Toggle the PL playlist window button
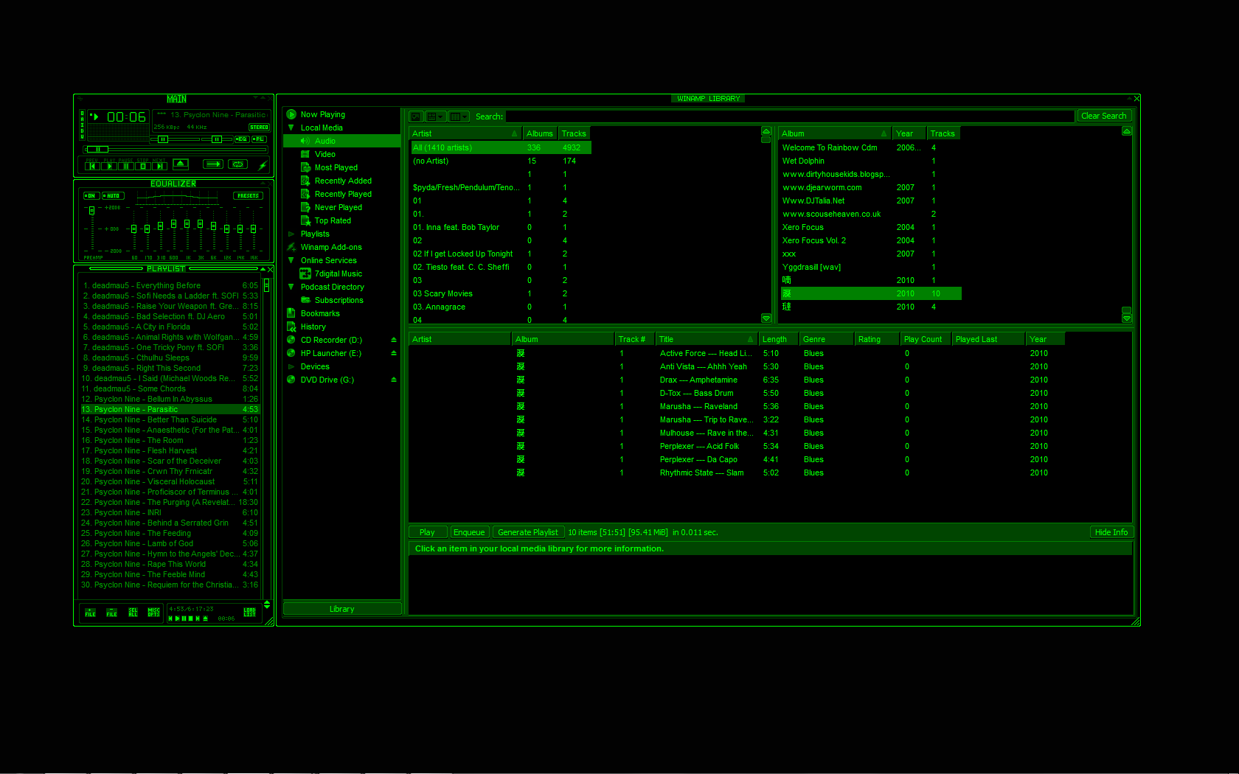 point(259,139)
